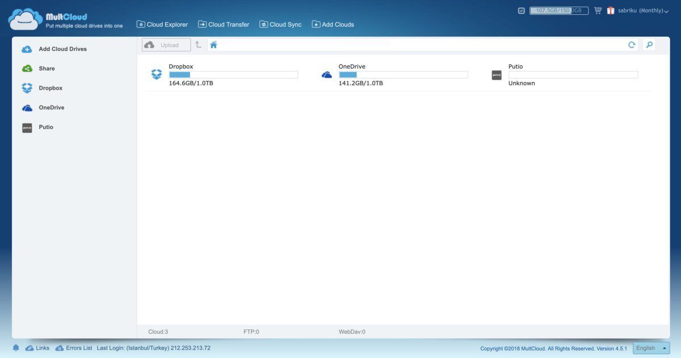The height and width of the screenshot is (358, 681).
Task: Click the refresh icon in the path bar
Action: (x=631, y=45)
